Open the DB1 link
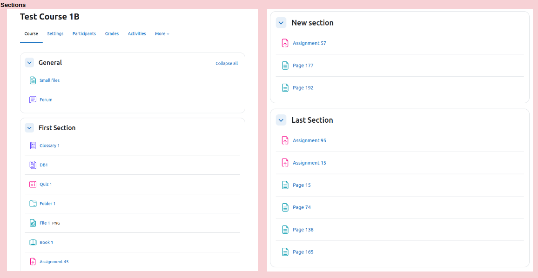 [44, 165]
